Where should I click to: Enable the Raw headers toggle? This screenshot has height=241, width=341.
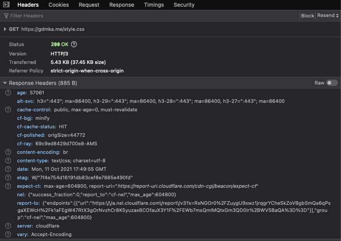[332, 83]
